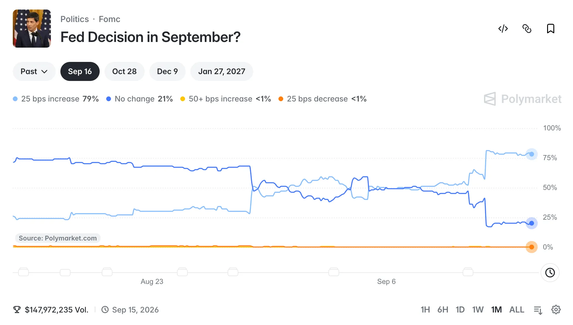Open the Politics category link

[x=75, y=19]
